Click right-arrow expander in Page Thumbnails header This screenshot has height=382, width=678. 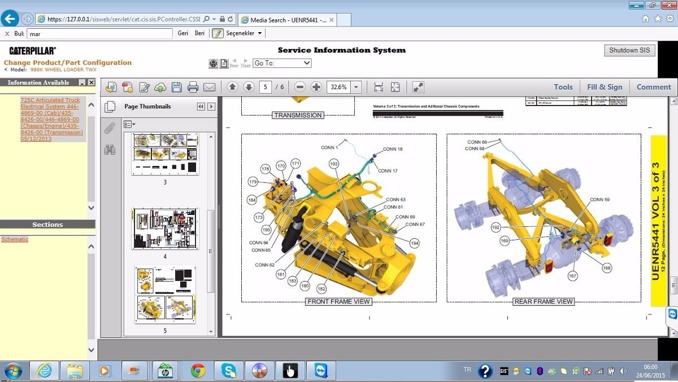211,107
